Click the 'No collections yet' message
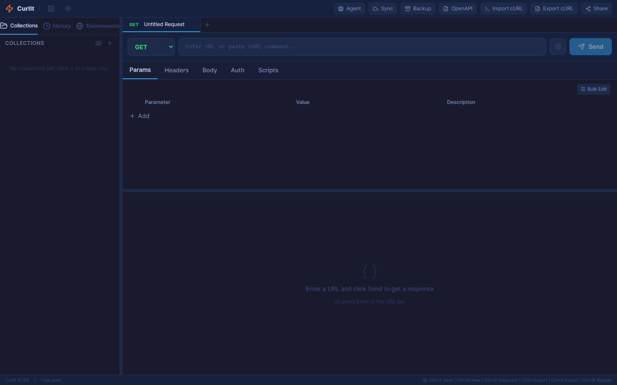The image size is (617, 385). pos(60,68)
